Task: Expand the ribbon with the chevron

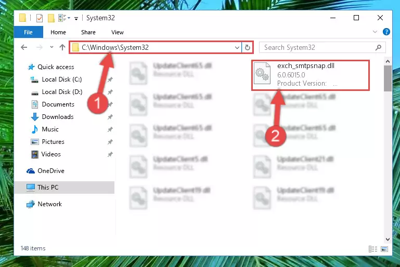Action: 375,32
